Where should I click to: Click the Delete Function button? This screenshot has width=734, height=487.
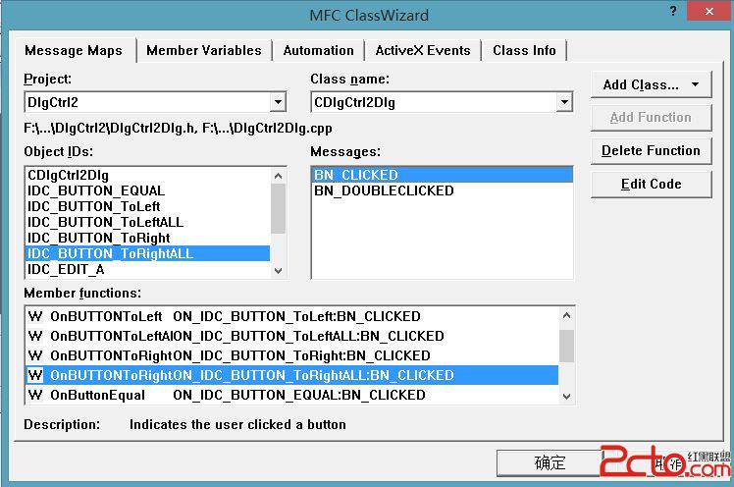point(651,151)
